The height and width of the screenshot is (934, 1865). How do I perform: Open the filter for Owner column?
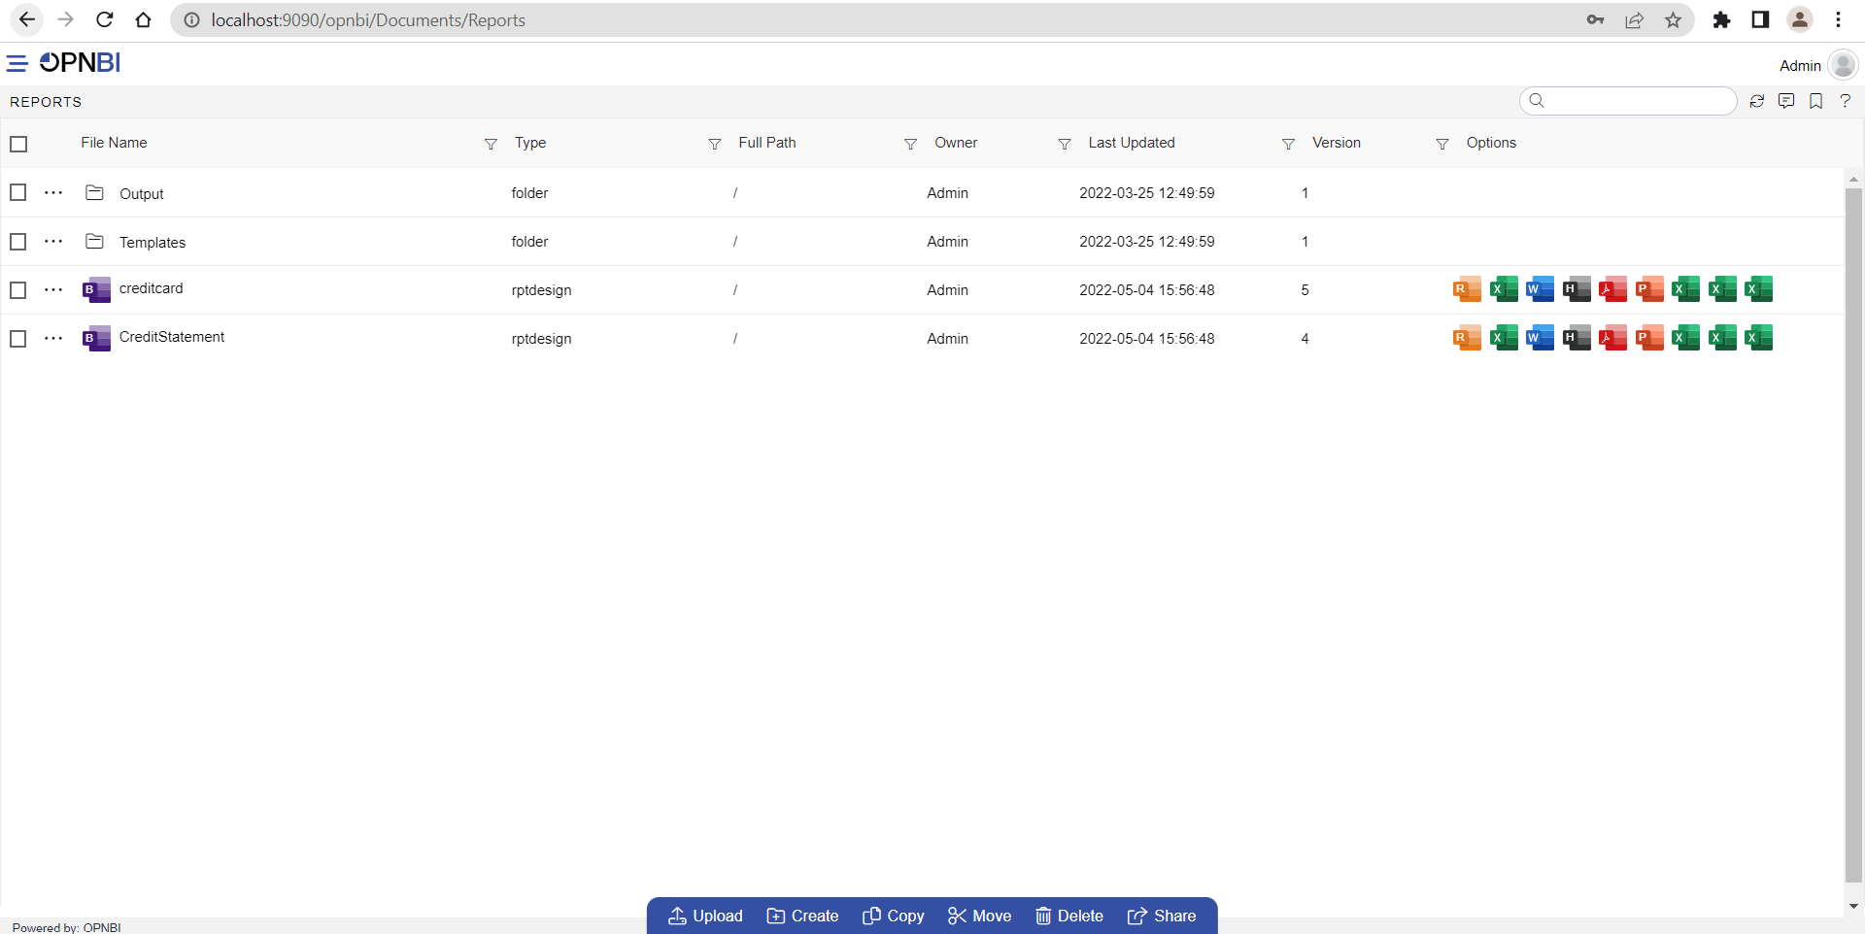(1065, 144)
